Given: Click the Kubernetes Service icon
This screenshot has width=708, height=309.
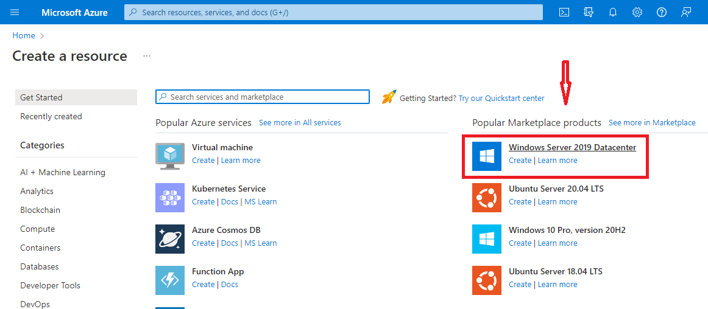Looking at the screenshot, I should point(170,198).
